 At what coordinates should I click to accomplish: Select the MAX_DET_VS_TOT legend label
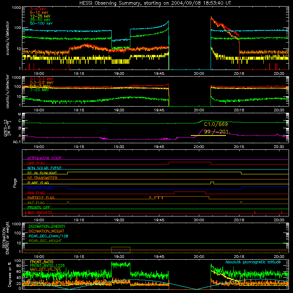tap(45, 269)
